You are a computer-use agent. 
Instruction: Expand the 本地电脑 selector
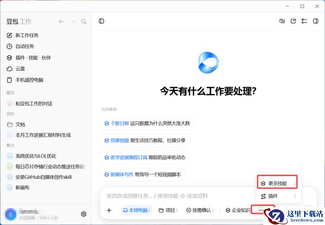point(136,210)
